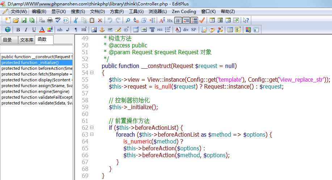332x180 pixels.
Task: Select the 函数 tab
Action: pos(44,39)
